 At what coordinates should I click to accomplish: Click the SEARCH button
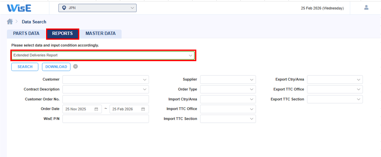[25, 67]
